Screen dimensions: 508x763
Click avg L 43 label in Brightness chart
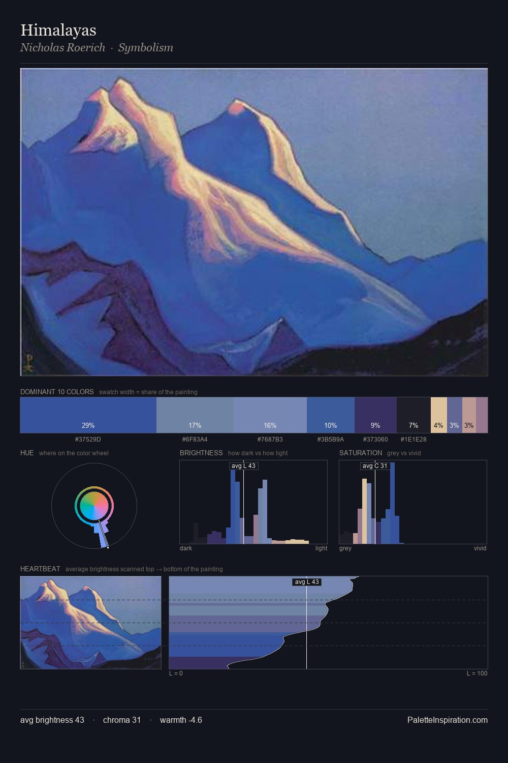(x=244, y=466)
